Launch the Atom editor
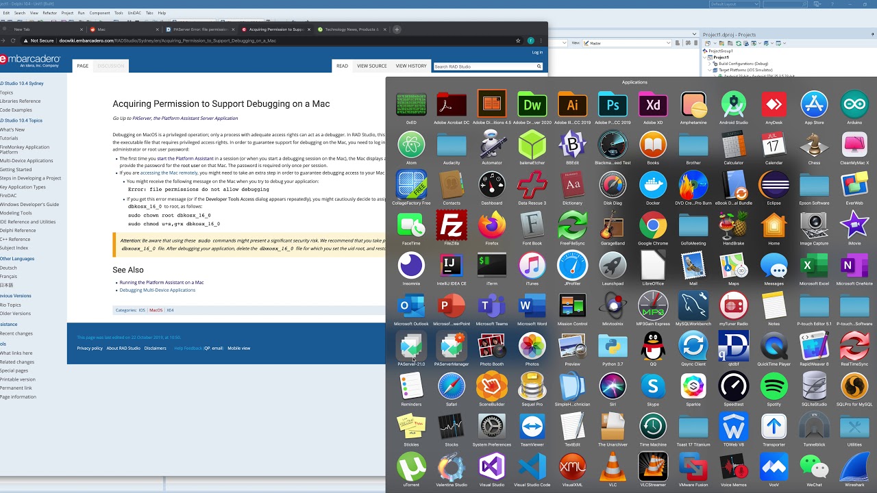Image resolution: width=877 pixels, height=493 pixels. [x=411, y=145]
